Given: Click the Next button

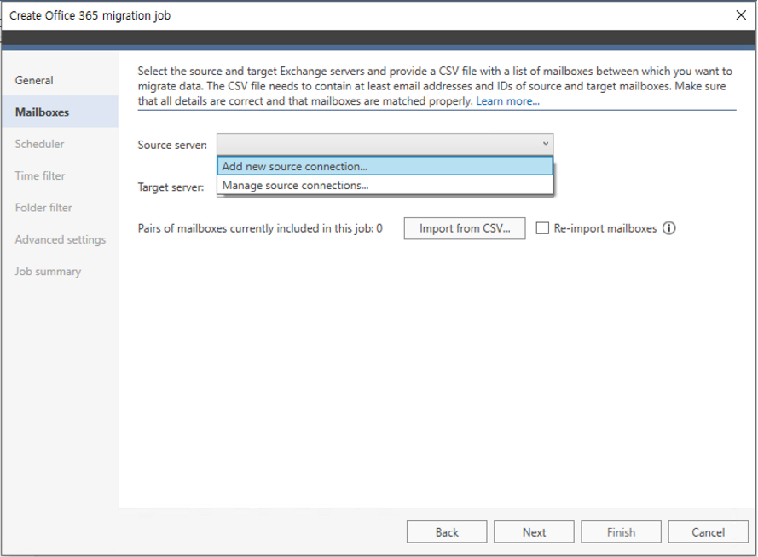Looking at the screenshot, I should pos(534,532).
